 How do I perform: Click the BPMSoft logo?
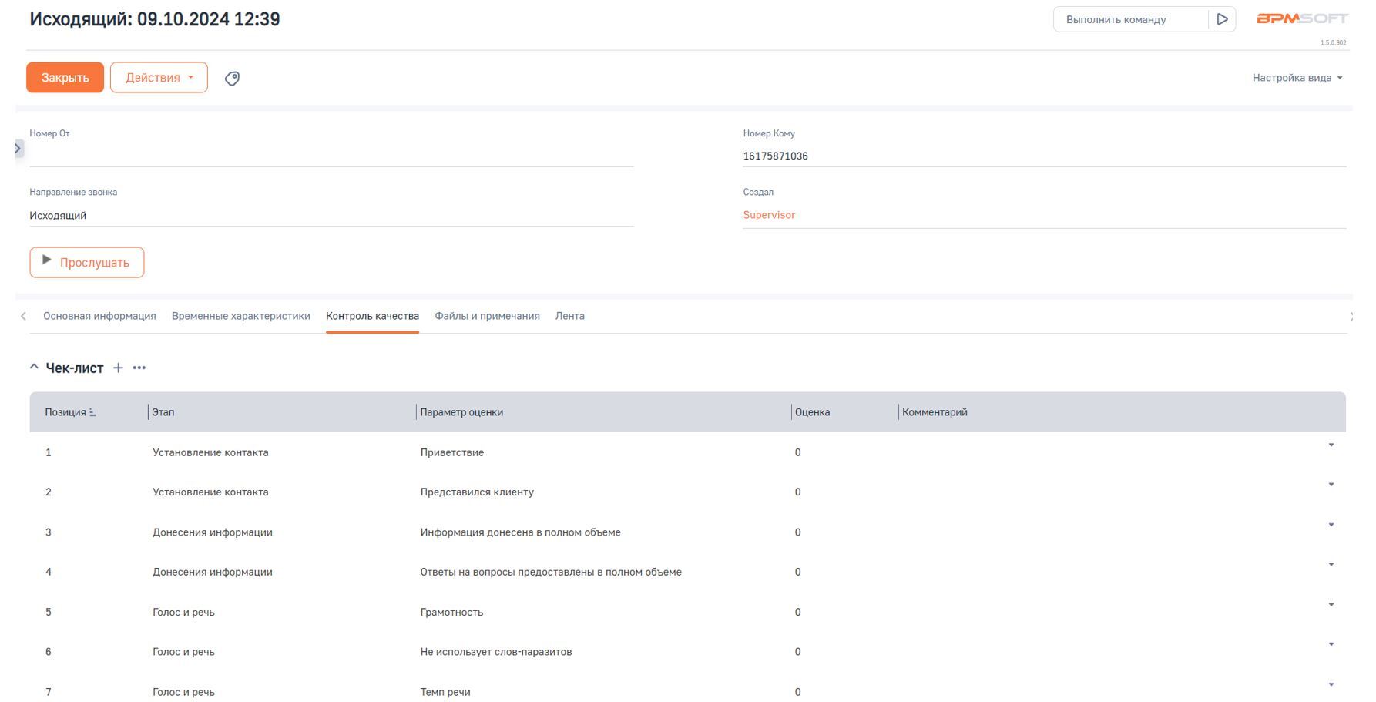[1302, 18]
